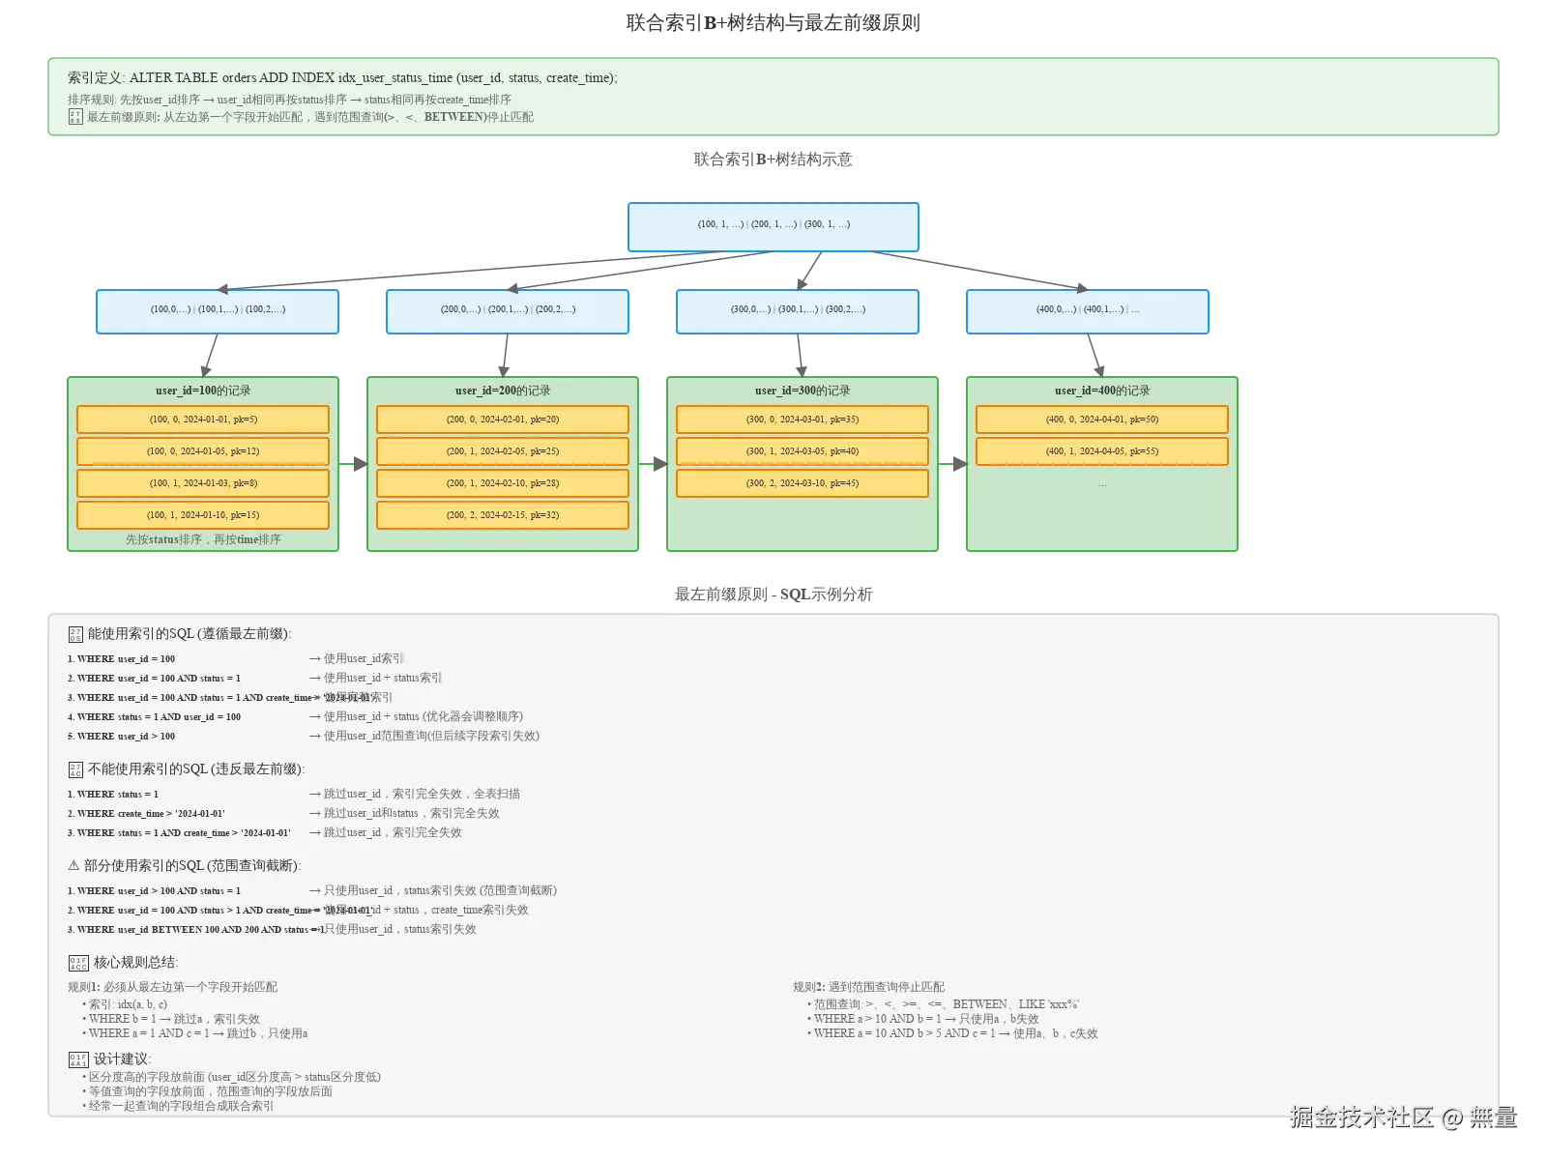
Task: Select the user_id=100的记录 green block
Action: click(201, 464)
